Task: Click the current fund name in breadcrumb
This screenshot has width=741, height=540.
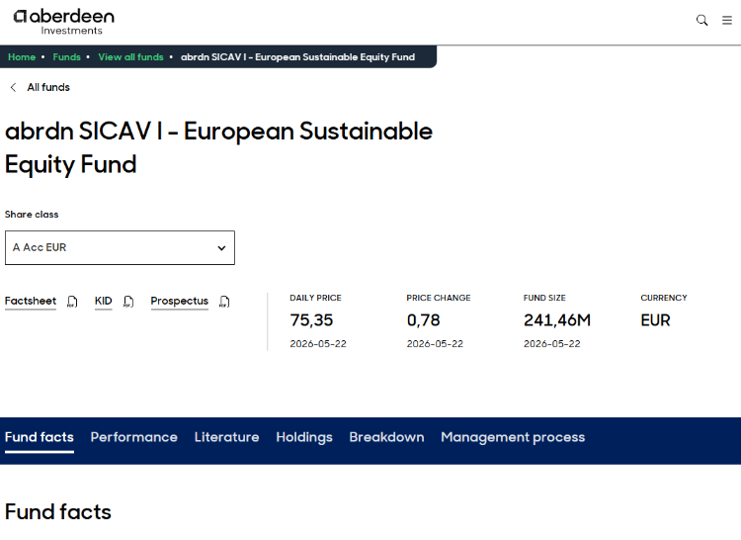Action: [x=297, y=57]
